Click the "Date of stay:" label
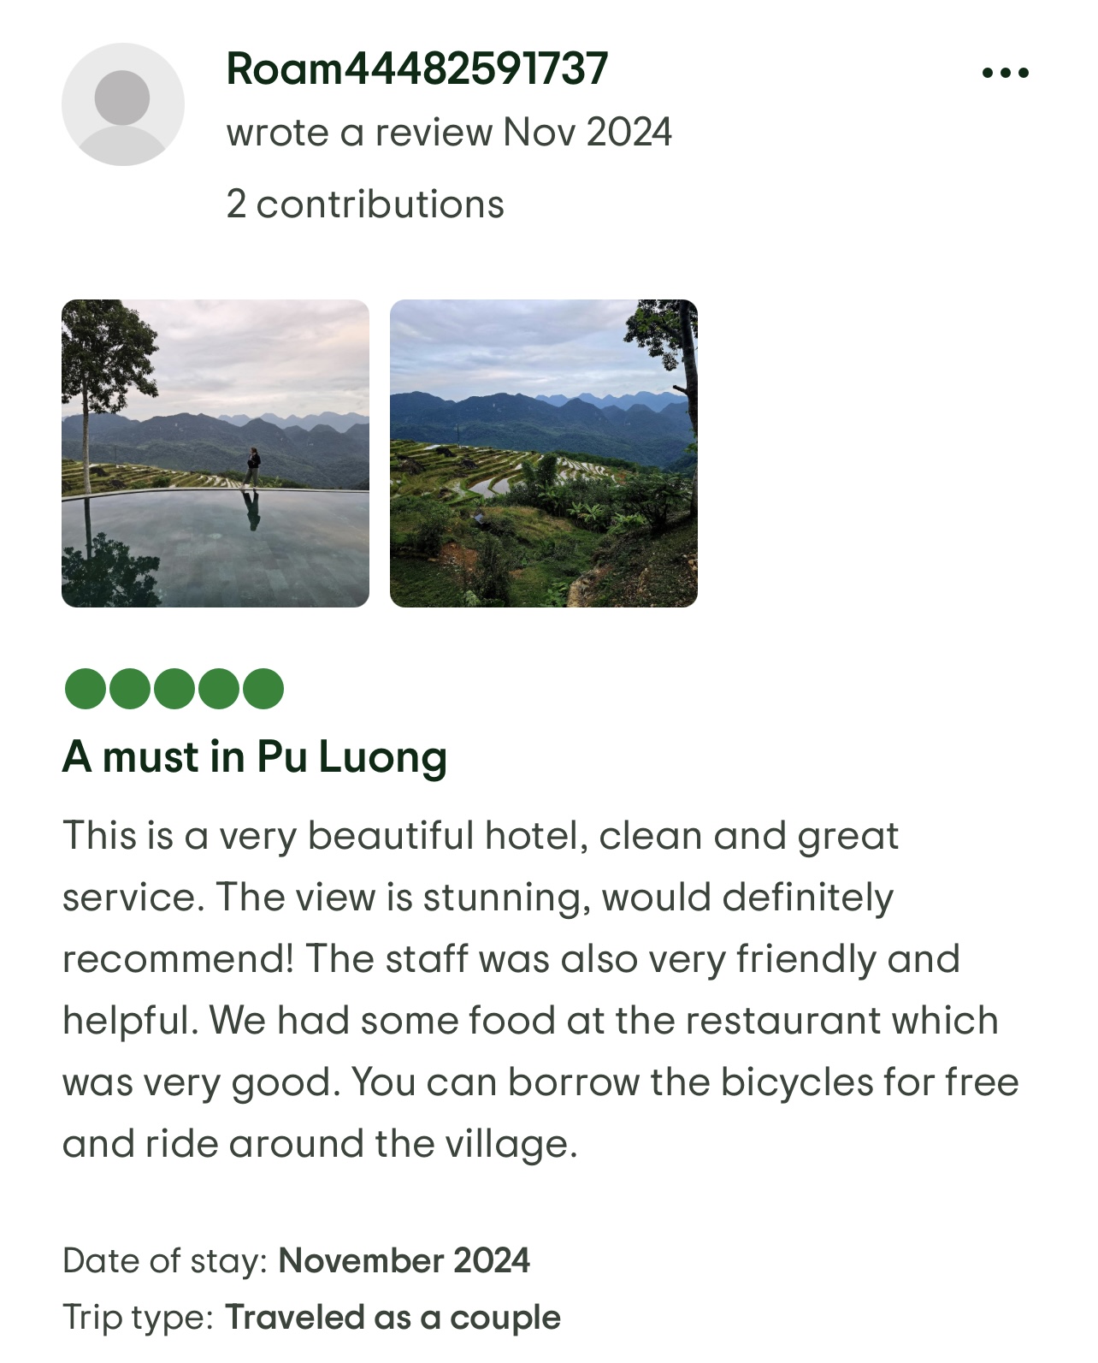 tap(165, 1260)
